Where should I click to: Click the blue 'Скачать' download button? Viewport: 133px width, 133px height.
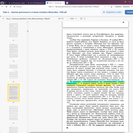(x=129, y=12)
